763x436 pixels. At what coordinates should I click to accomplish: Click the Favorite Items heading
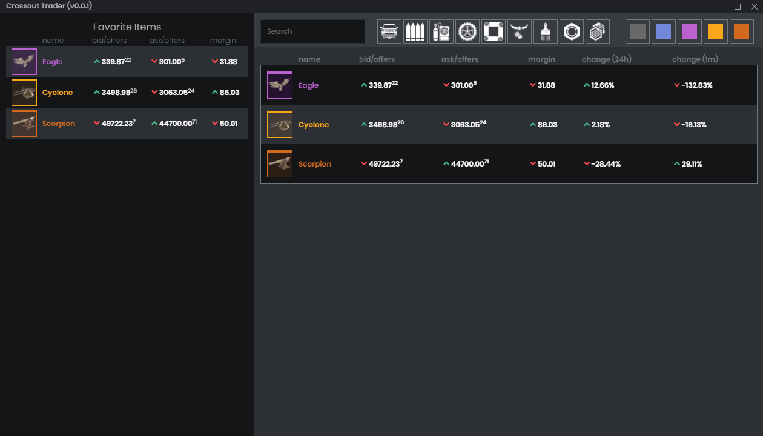click(x=127, y=27)
